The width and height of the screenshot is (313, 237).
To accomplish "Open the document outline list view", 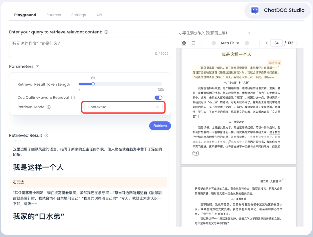I will [192, 43].
